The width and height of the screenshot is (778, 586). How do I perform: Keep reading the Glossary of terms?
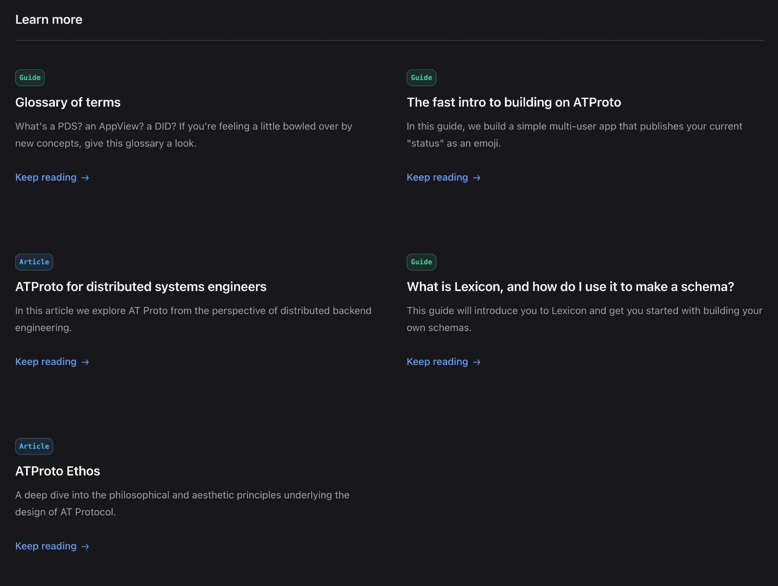click(x=46, y=177)
